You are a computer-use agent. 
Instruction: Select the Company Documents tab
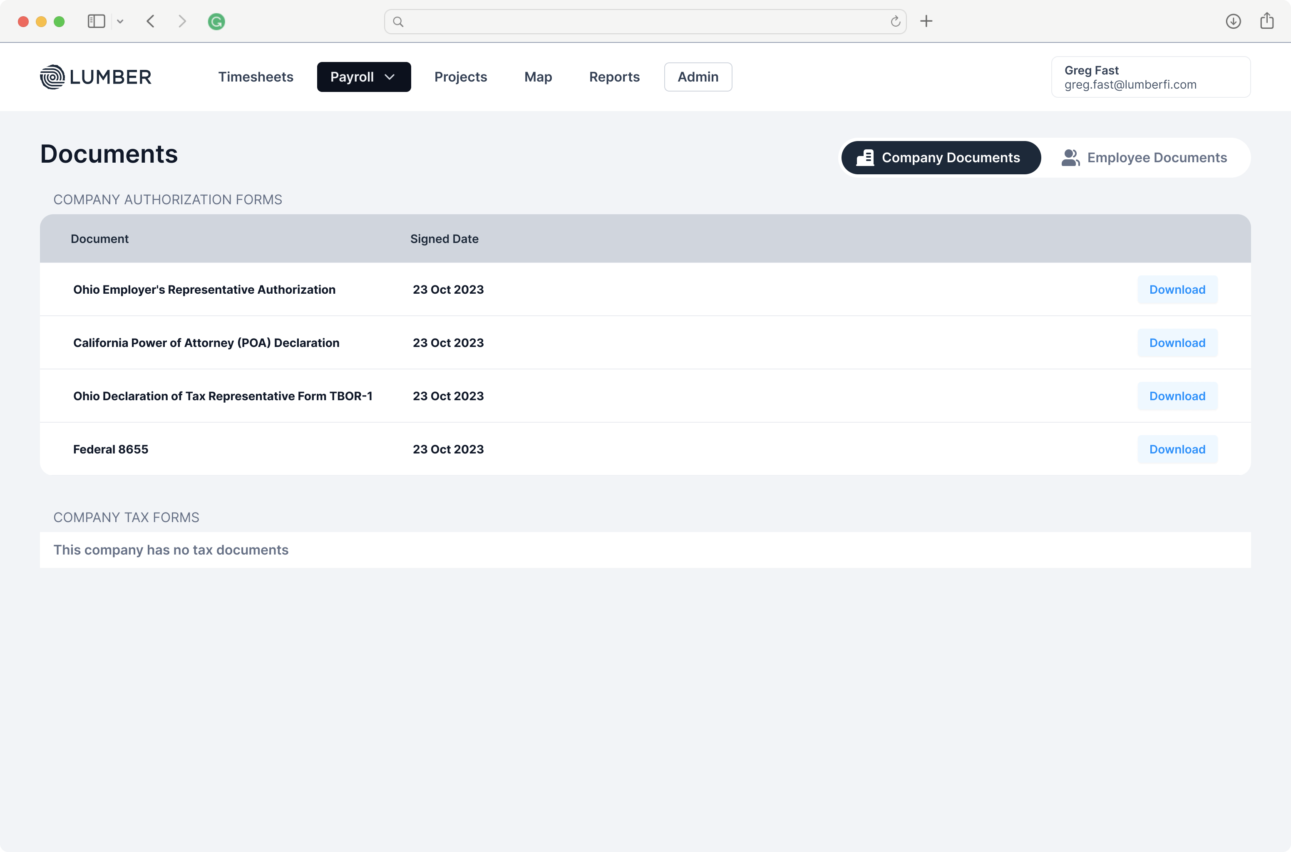941,158
